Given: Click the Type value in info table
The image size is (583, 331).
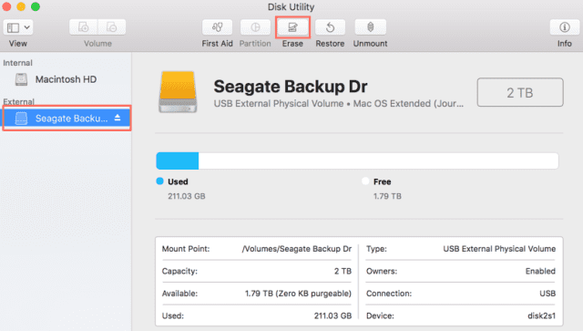Looking at the screenshot, I should (499, 249).
